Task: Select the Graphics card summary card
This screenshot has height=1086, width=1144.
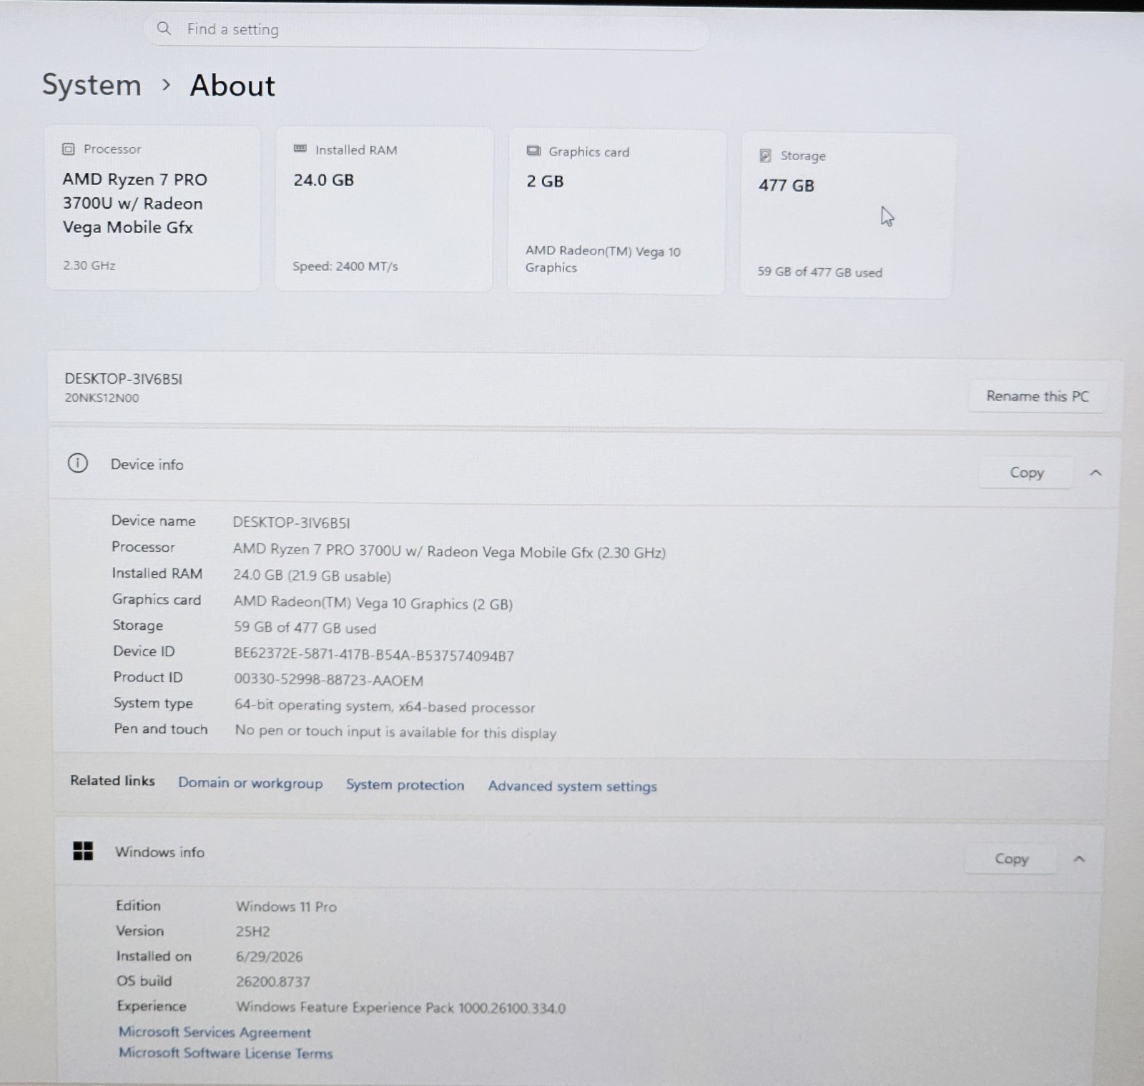Action: coord(616,212)
